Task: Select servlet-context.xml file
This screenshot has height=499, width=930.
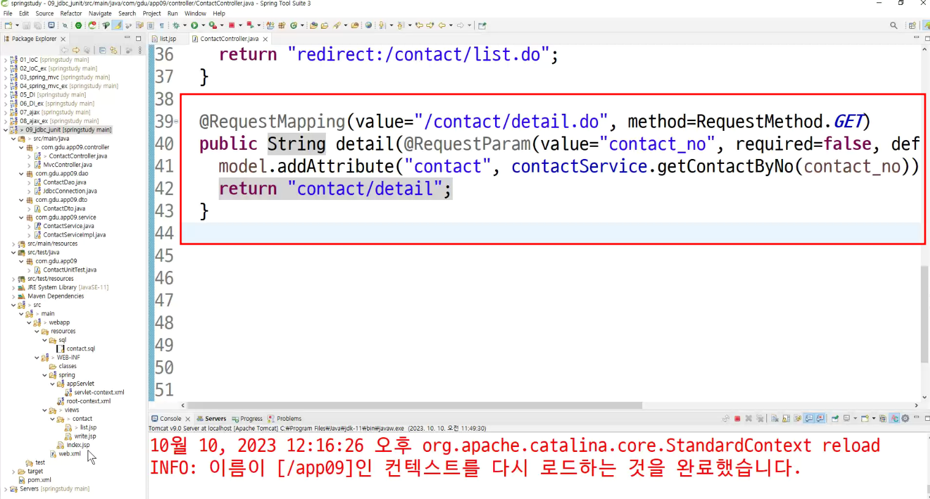Action: coord(99,393)
